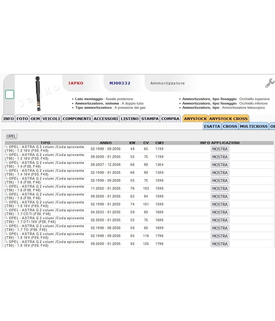Image resolution: width=275 pixels, height=321 pixels.
Task: Open the OEM tab
Action: click(35, 119)
